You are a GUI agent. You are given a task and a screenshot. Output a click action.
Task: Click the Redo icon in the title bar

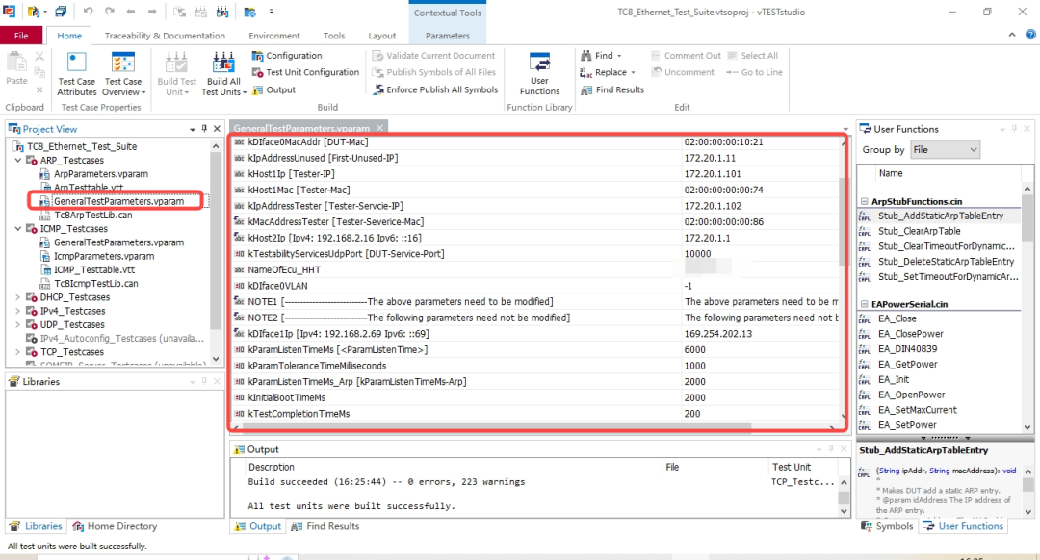(x=110, y=12)
